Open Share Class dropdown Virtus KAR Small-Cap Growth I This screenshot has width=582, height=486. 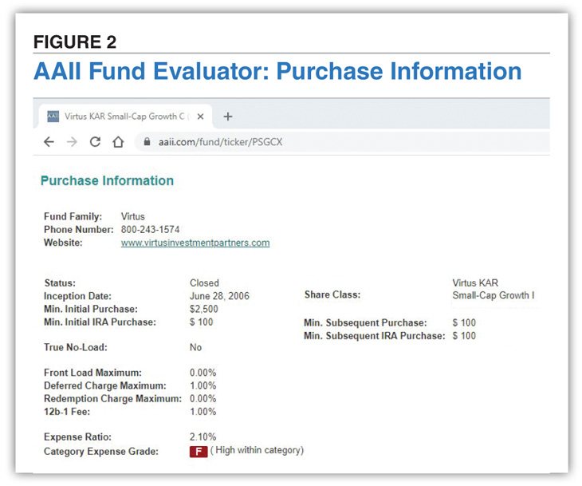pyautogui.click(x=494, y=289)
